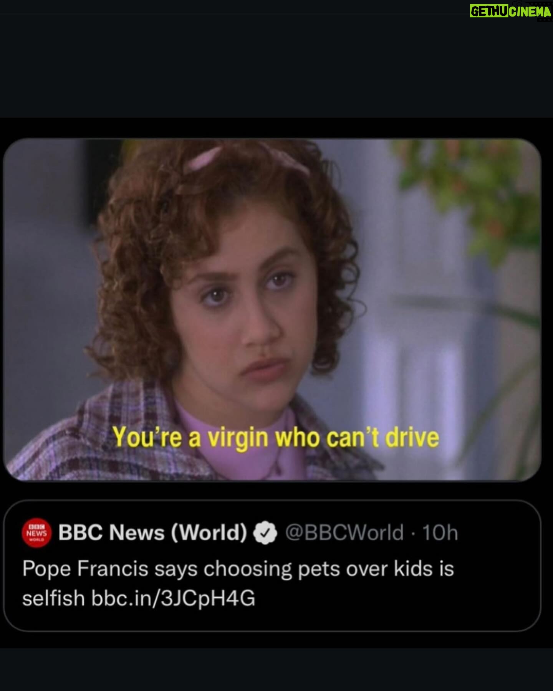Click the word 'selfish' in the tweet
553x691 pixels.
tap(53, 598)
